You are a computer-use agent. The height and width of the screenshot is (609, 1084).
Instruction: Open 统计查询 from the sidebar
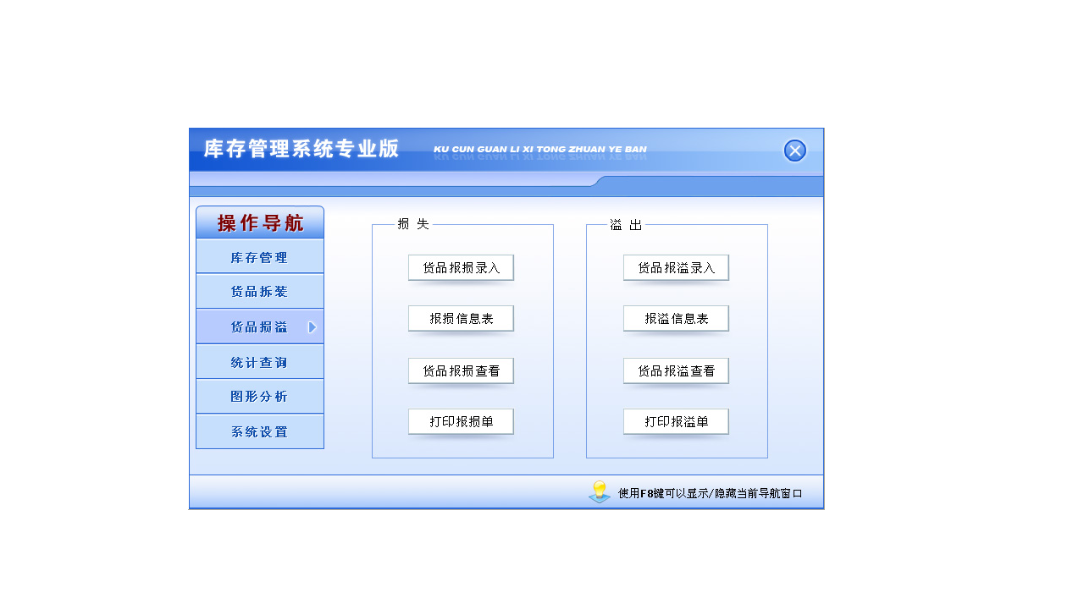(259, 360)
